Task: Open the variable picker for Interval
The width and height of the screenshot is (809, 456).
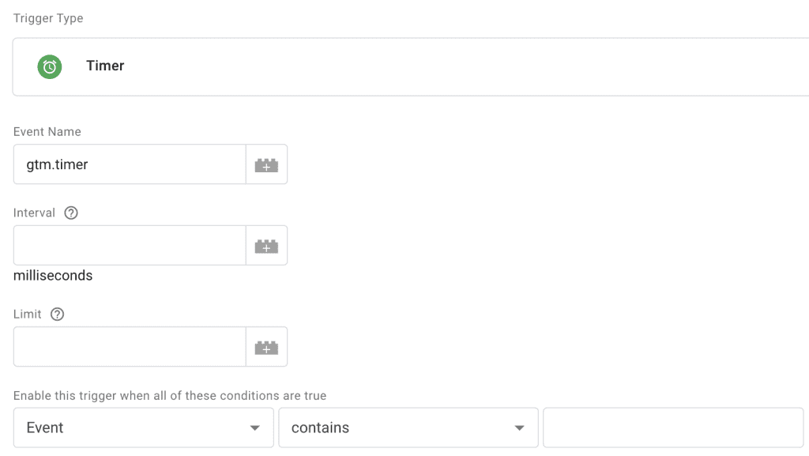Action: click(266, 245)
